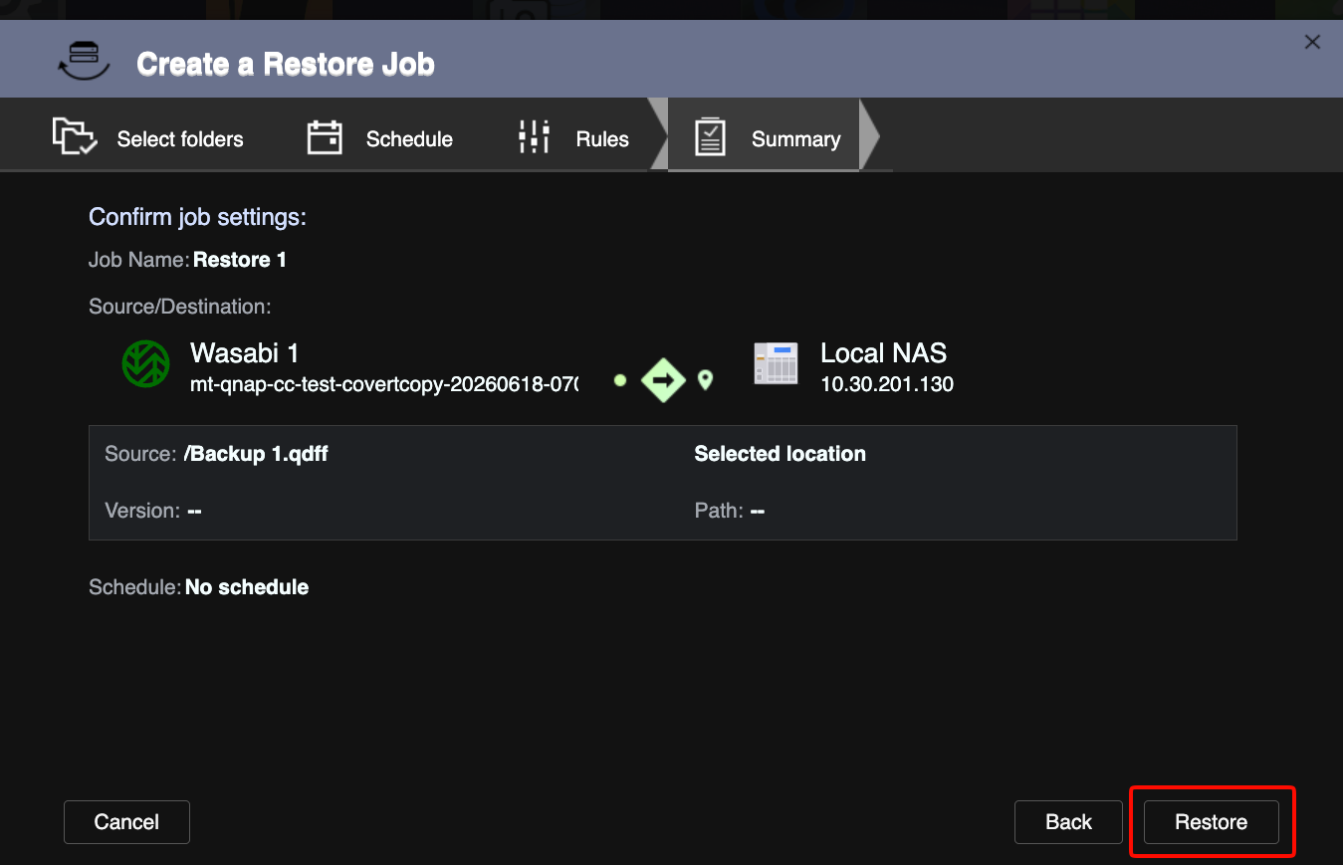Image resolution: width=1343 pixels, height=865 pixels.
Task: Close the Create a Restore Job dialog
Action: [x=1312, y=42]
